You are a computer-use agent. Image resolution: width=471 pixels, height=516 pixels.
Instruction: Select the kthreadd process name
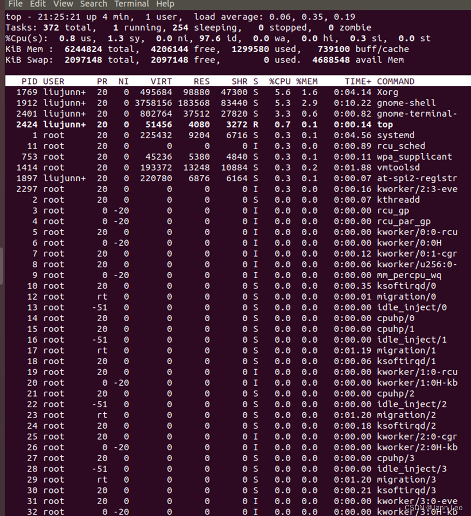point(398,200)
